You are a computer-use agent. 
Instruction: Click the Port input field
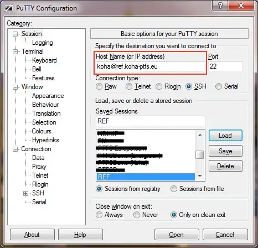(225, 66)
